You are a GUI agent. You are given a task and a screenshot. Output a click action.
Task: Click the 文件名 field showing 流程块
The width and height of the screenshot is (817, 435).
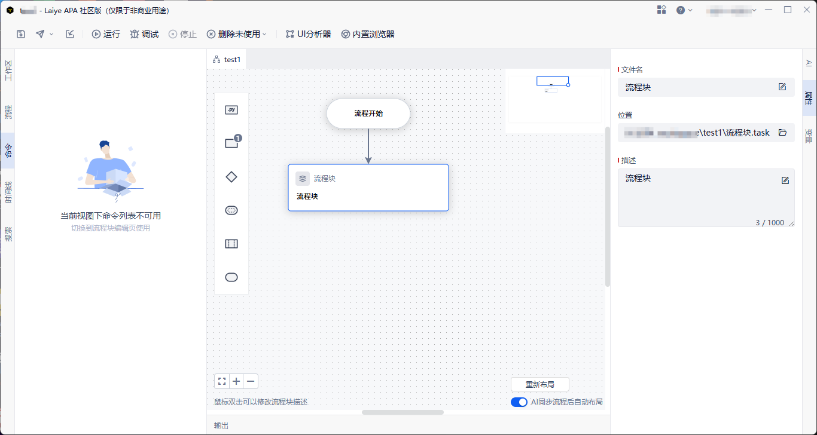coord(706,87)
